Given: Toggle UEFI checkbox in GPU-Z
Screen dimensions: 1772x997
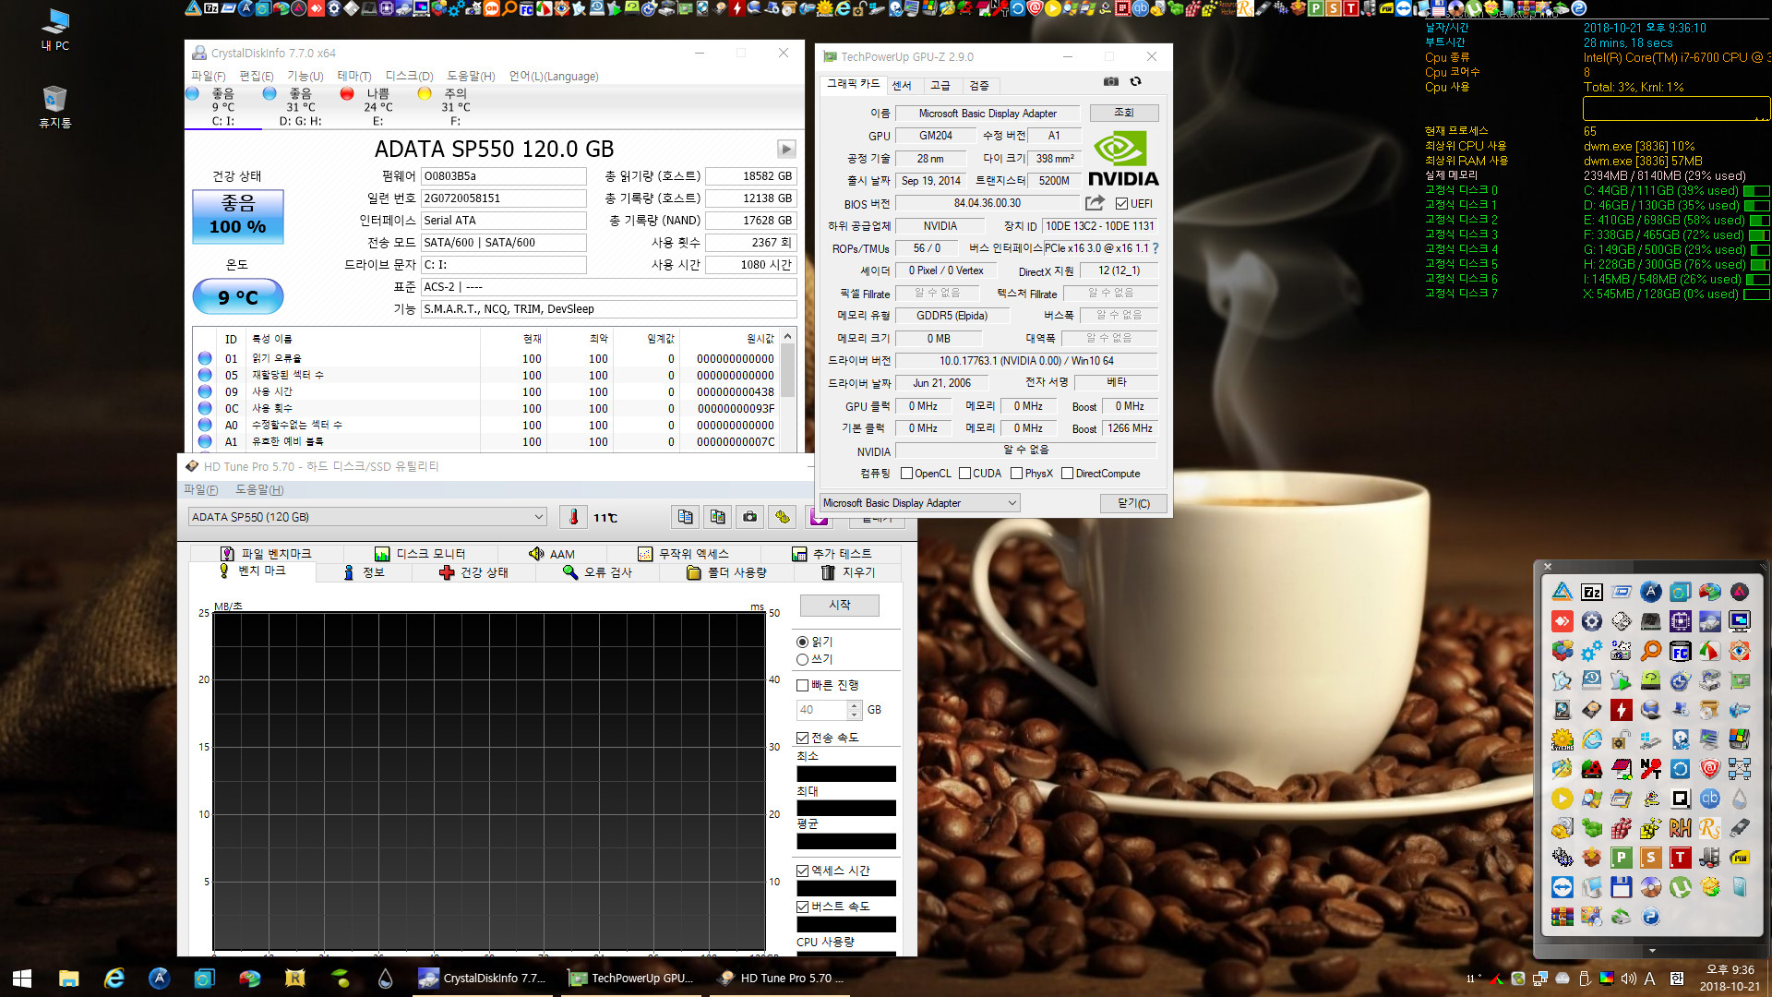Looking at the screenshot, I should coord(1121,204).
